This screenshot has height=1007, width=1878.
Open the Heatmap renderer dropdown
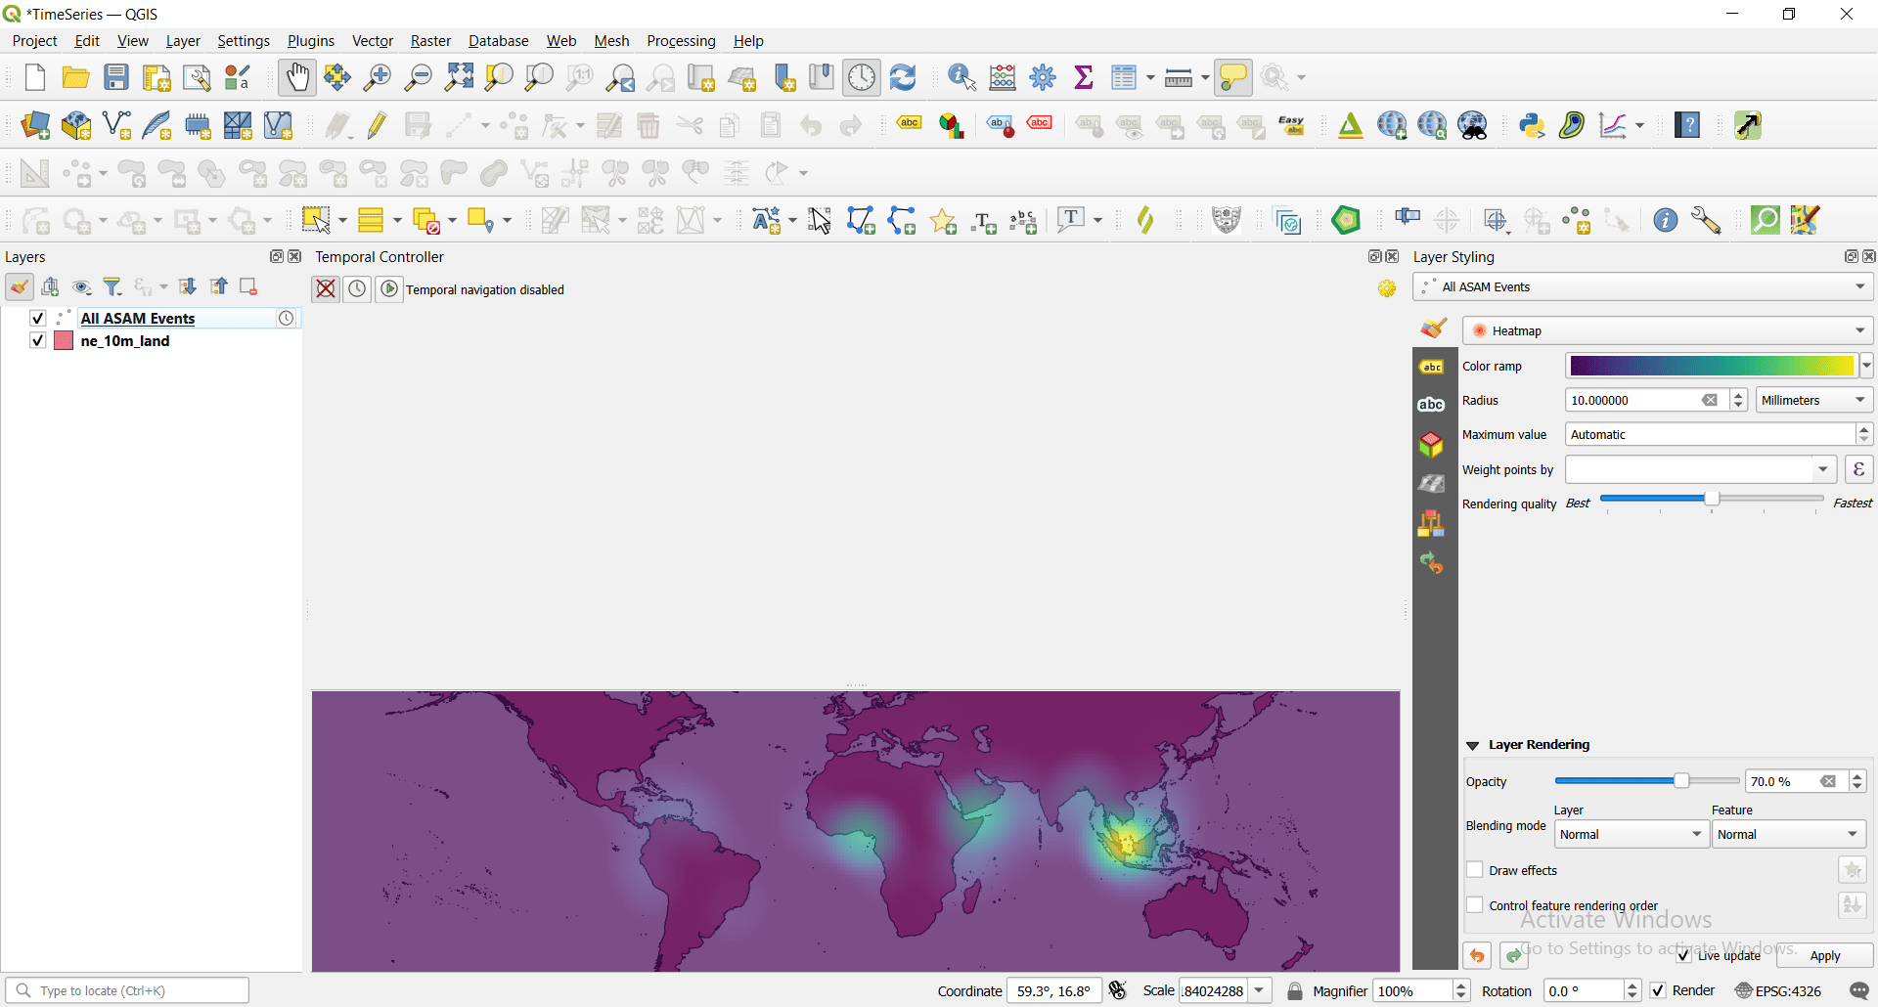click(1861, 329)
